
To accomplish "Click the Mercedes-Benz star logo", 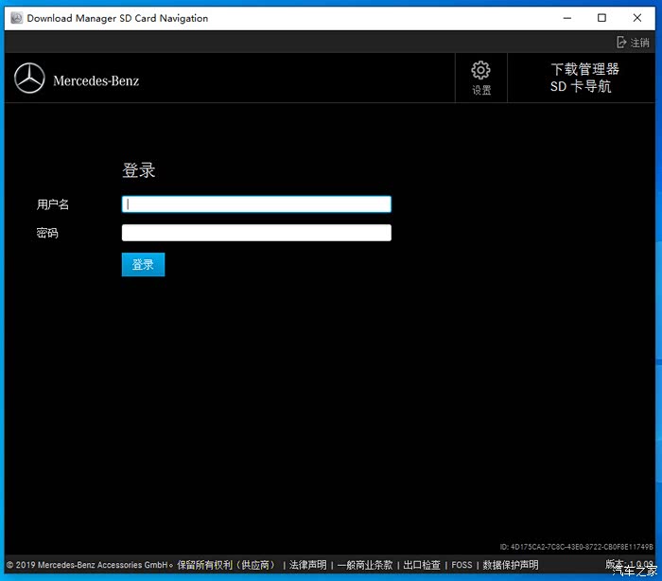I will click(x=29, y=79).
